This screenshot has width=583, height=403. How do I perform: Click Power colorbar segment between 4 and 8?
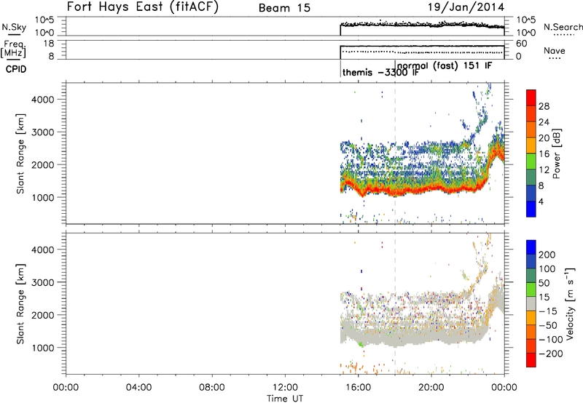pos(531,193)
